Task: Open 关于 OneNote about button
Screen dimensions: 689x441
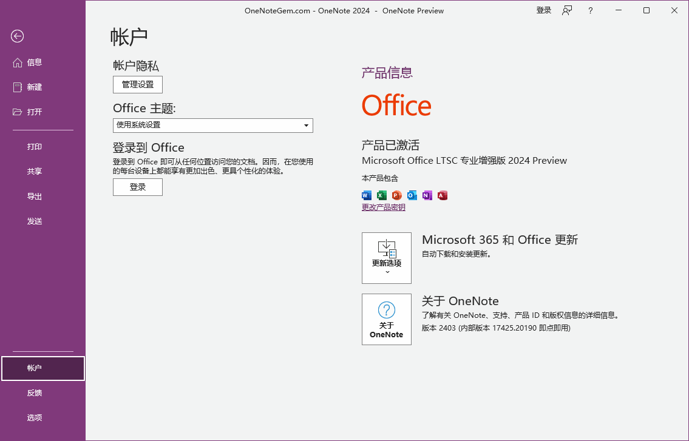Action: coord(386,319)
